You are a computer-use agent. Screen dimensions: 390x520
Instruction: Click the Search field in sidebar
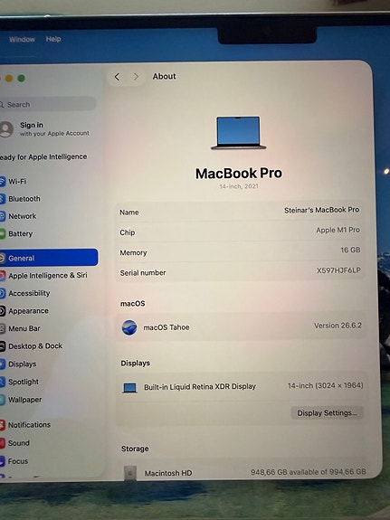click(x=47, y=105)
